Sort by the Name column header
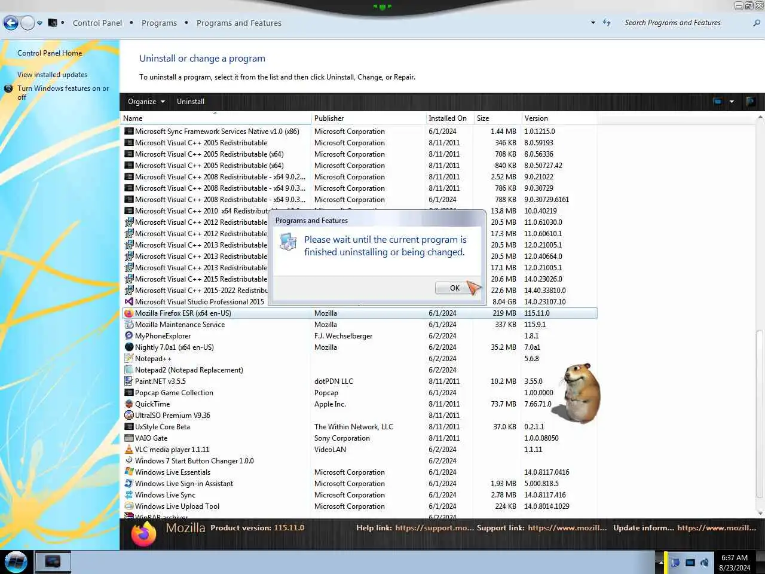The width and height of the screenshot is (765, 574). 216,118
